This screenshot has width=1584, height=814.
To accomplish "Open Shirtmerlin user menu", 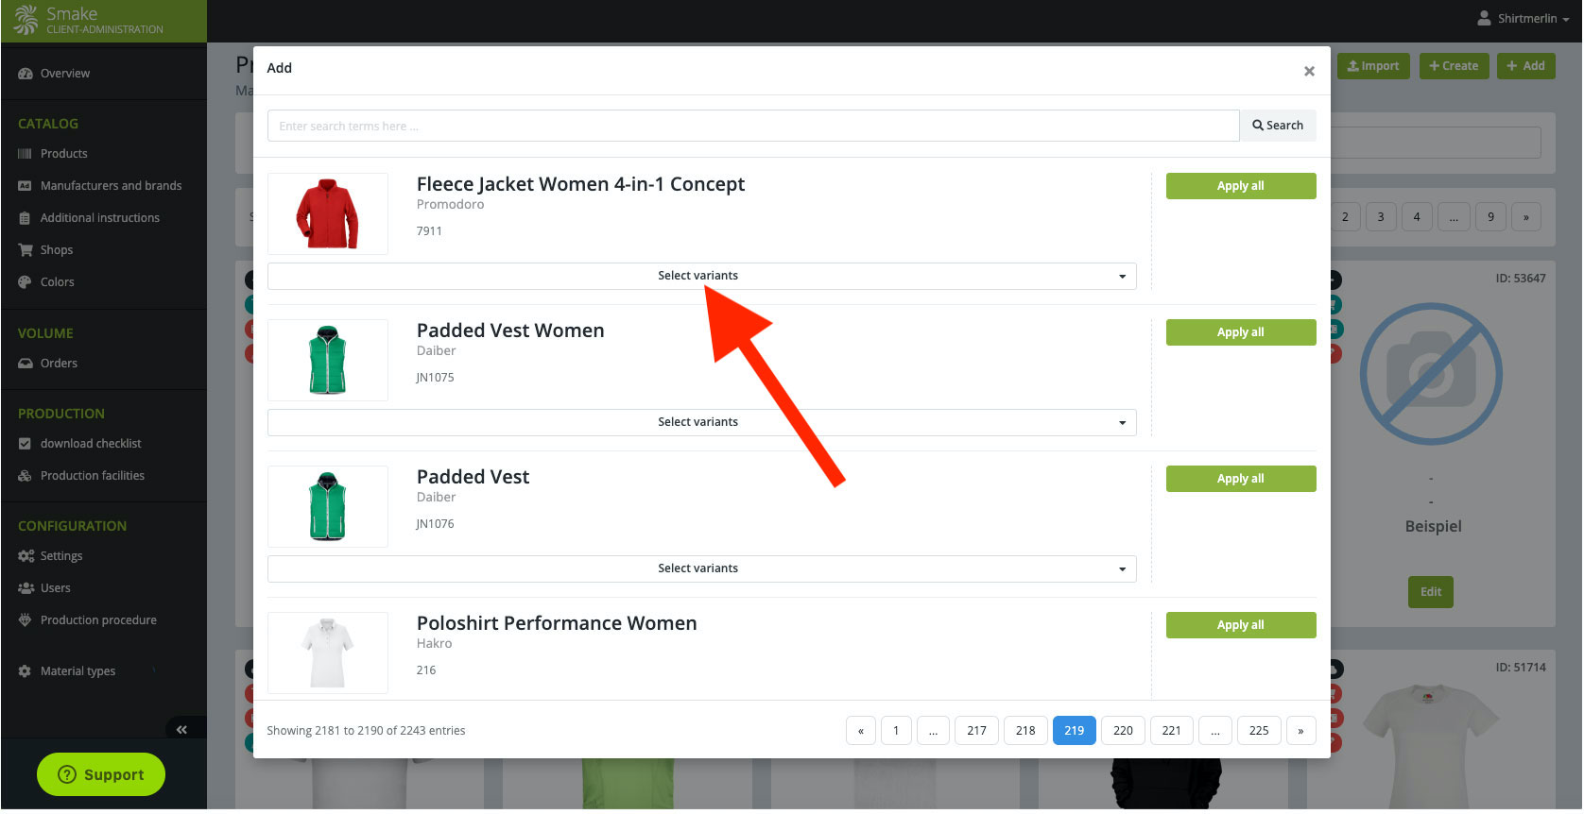I will click(x=1523, y=19).
